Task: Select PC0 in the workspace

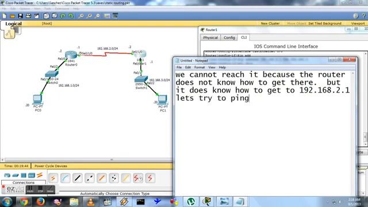Action: [x=37, y=99]
